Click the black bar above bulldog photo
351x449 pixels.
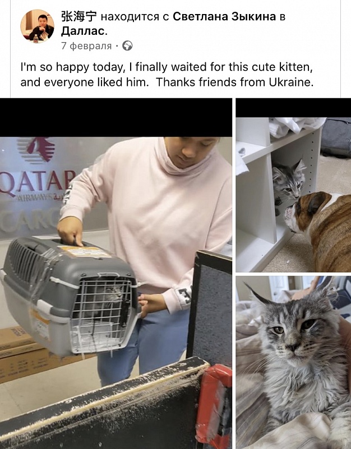pos(293,108)
